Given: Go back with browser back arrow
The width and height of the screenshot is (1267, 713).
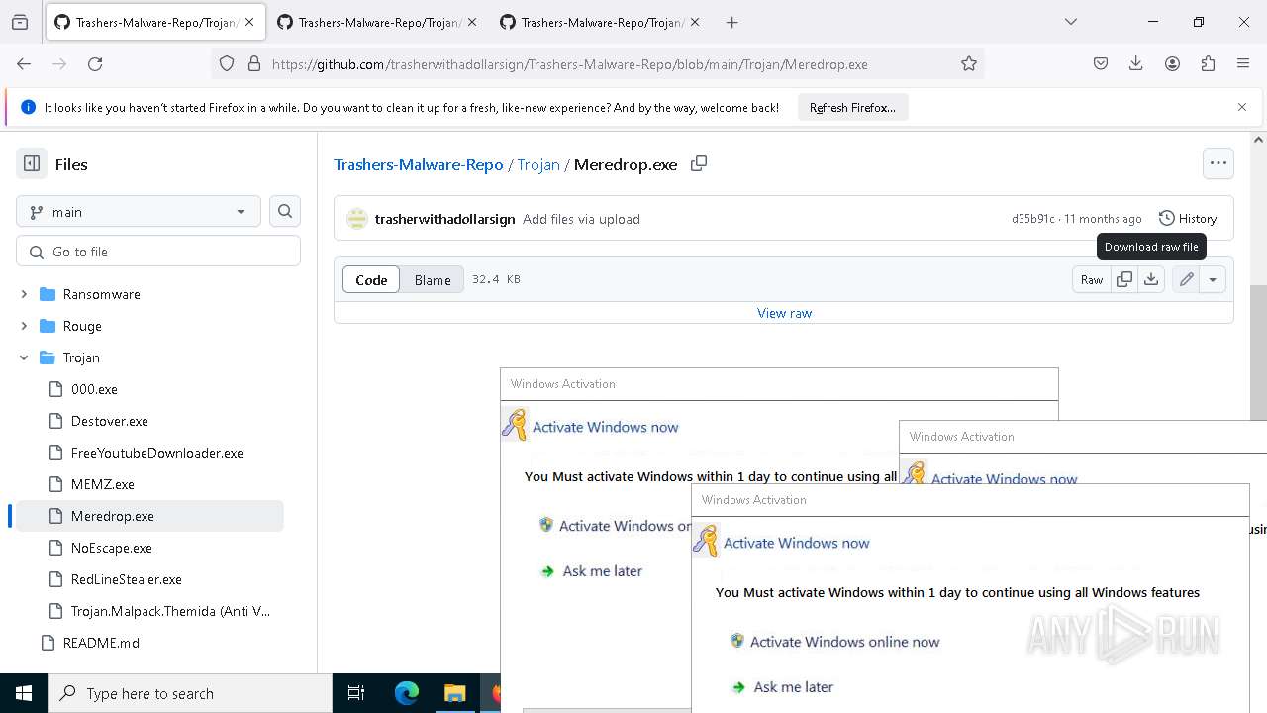Looking at the screenshot, I should pos(24,63).
